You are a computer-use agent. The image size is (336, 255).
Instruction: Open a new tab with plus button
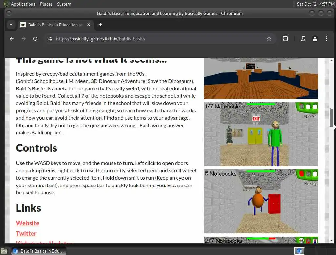coord(100,25)
